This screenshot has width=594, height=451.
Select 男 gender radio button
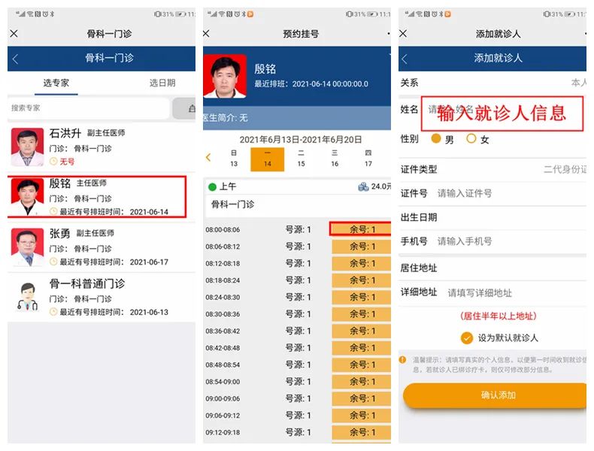pyautogui.click(x=436, y=138)
